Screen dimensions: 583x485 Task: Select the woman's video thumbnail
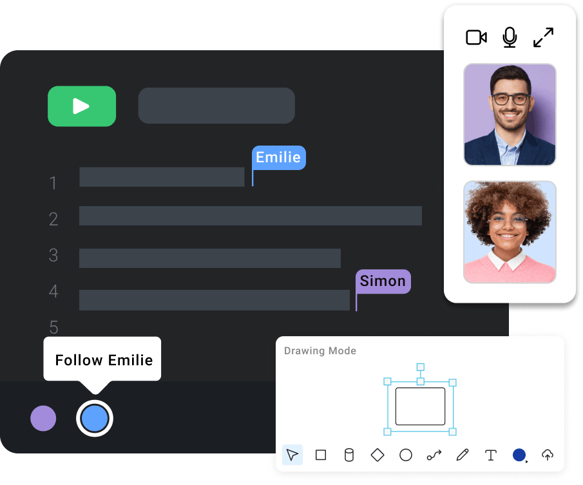[x=510, y=232]
